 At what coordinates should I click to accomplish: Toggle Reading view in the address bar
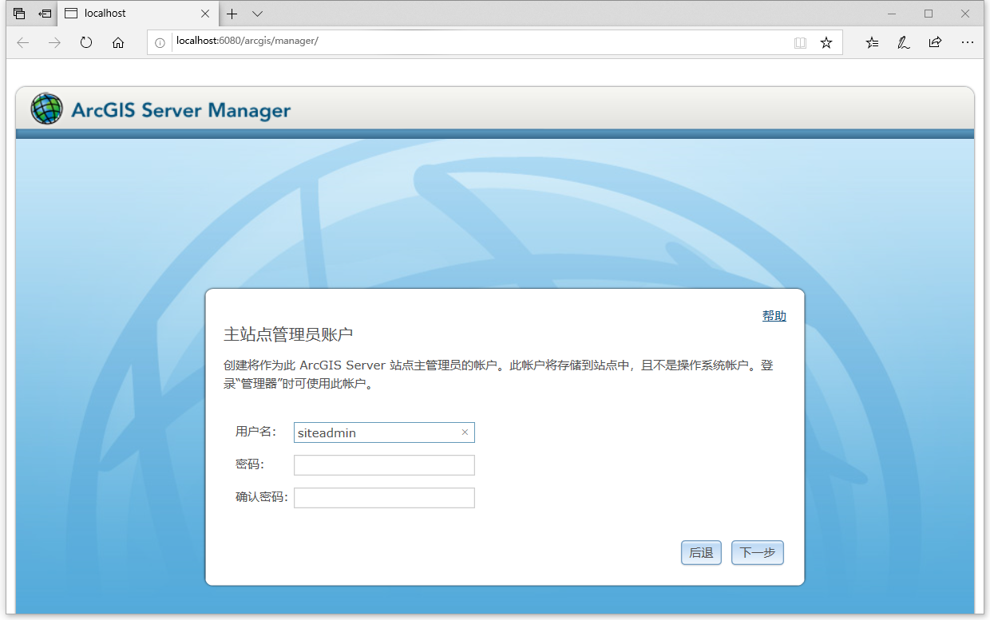pos(800,42)
